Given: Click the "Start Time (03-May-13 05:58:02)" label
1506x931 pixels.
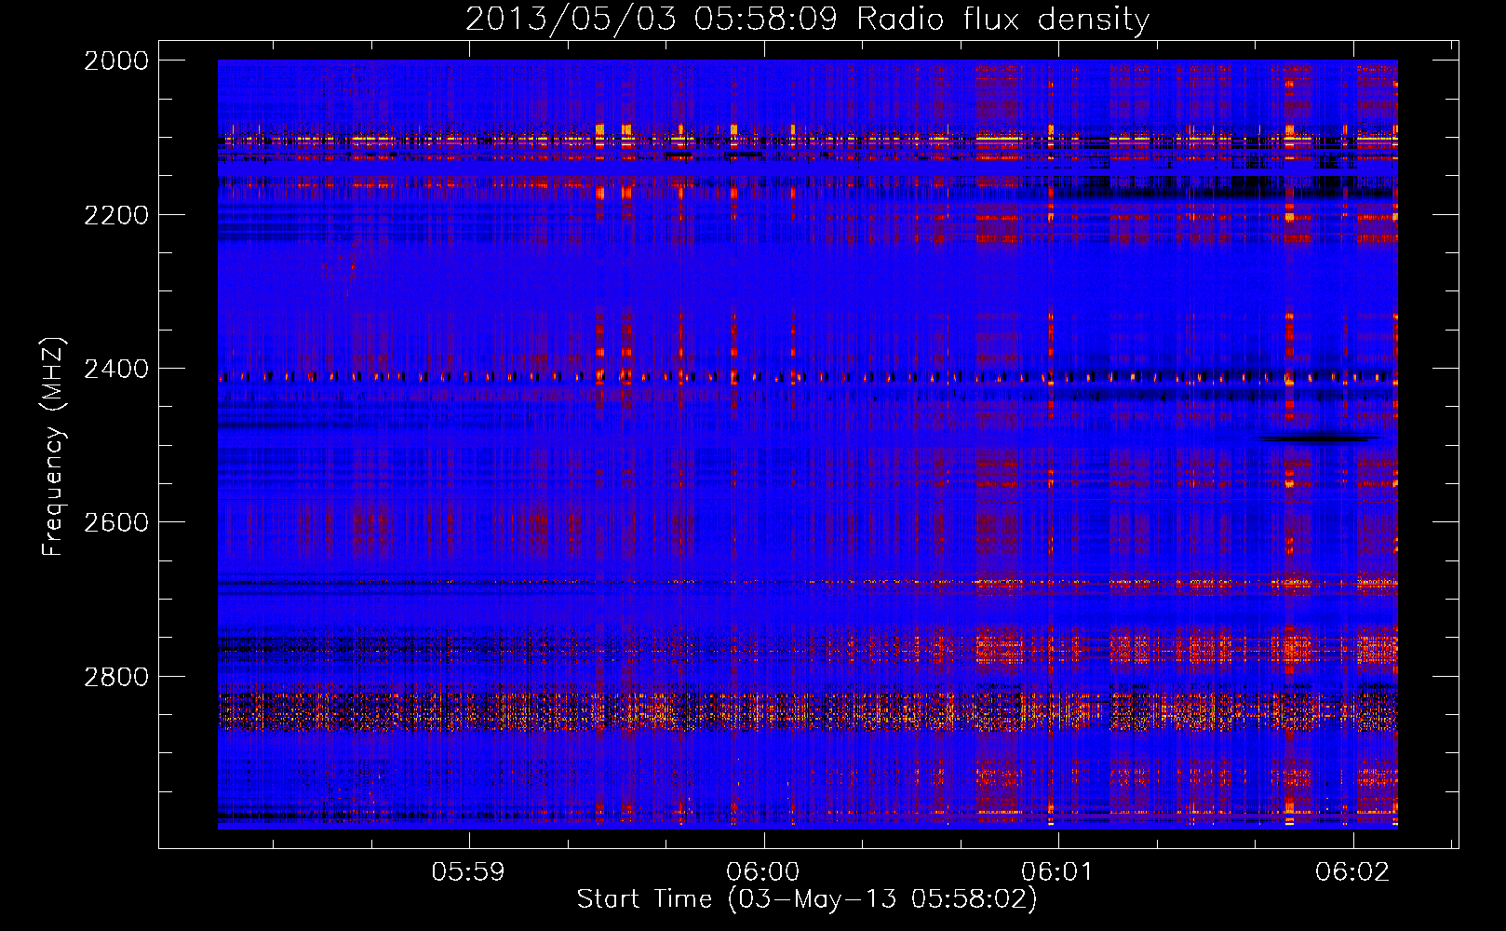Looking at the screenshot, I should (x=806, y=899).
